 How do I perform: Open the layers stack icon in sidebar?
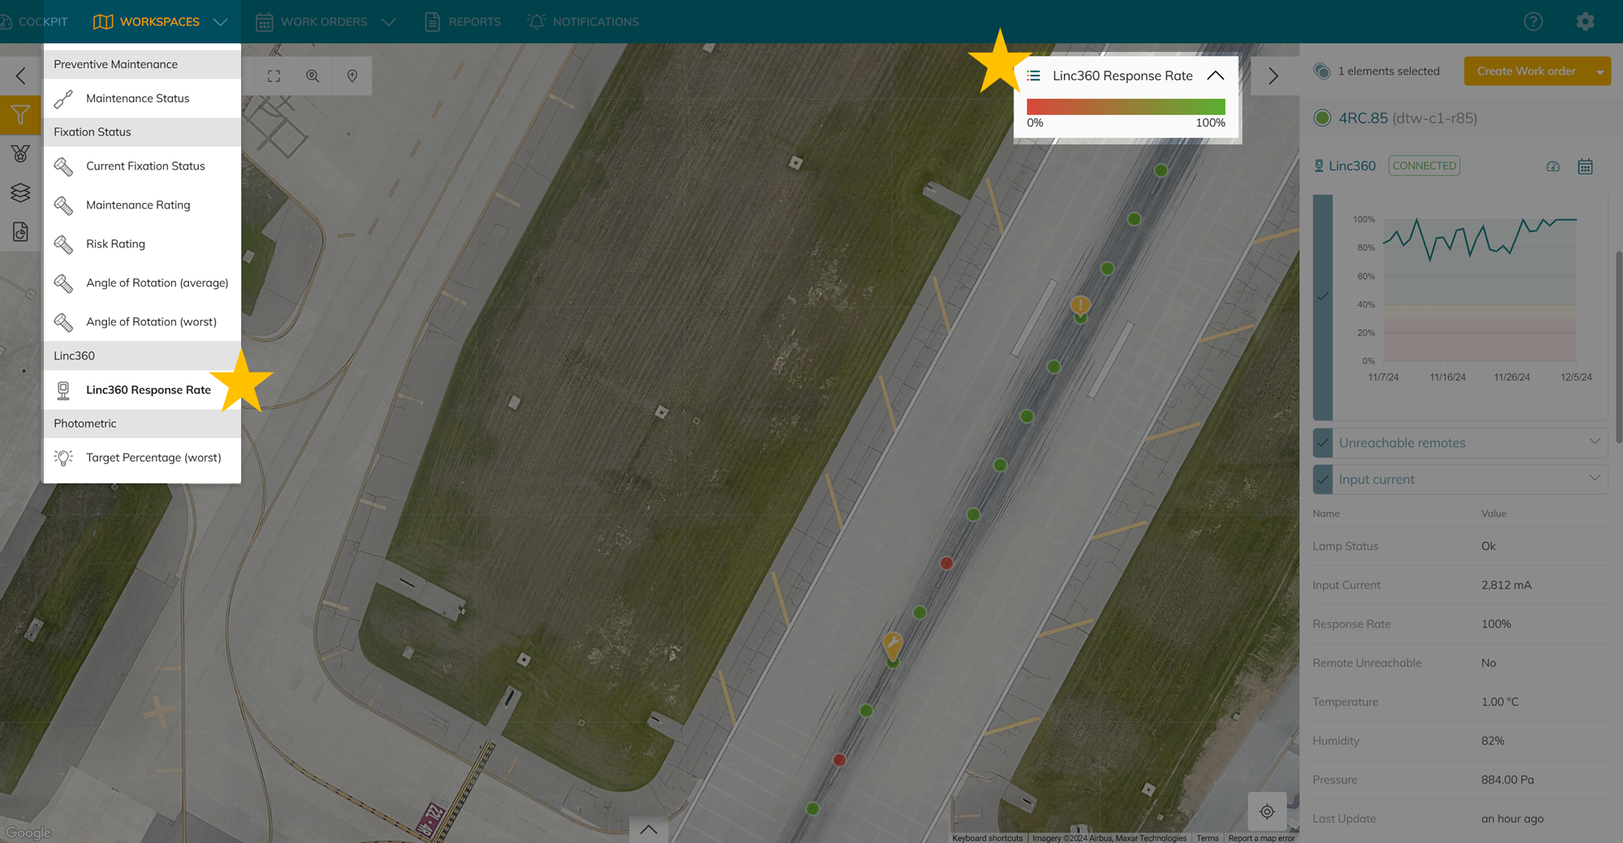pos(20,192)
